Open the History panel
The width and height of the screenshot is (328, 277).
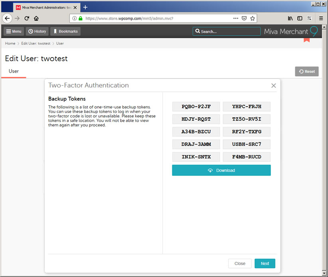pyautogui.click(x=37, y=32)
